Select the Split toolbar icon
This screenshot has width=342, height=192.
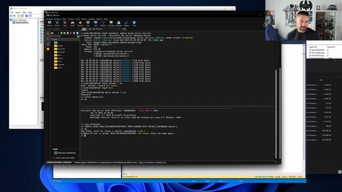[96, 23]
